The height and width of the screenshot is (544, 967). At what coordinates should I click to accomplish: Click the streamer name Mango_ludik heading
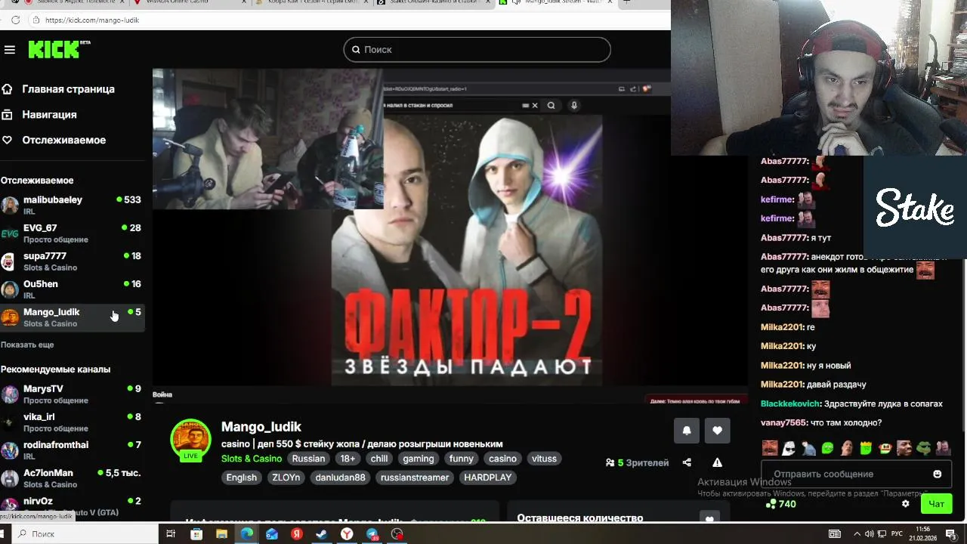[261, 427]
